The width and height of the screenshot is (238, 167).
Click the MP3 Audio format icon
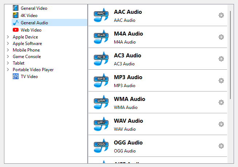(101, 81)
